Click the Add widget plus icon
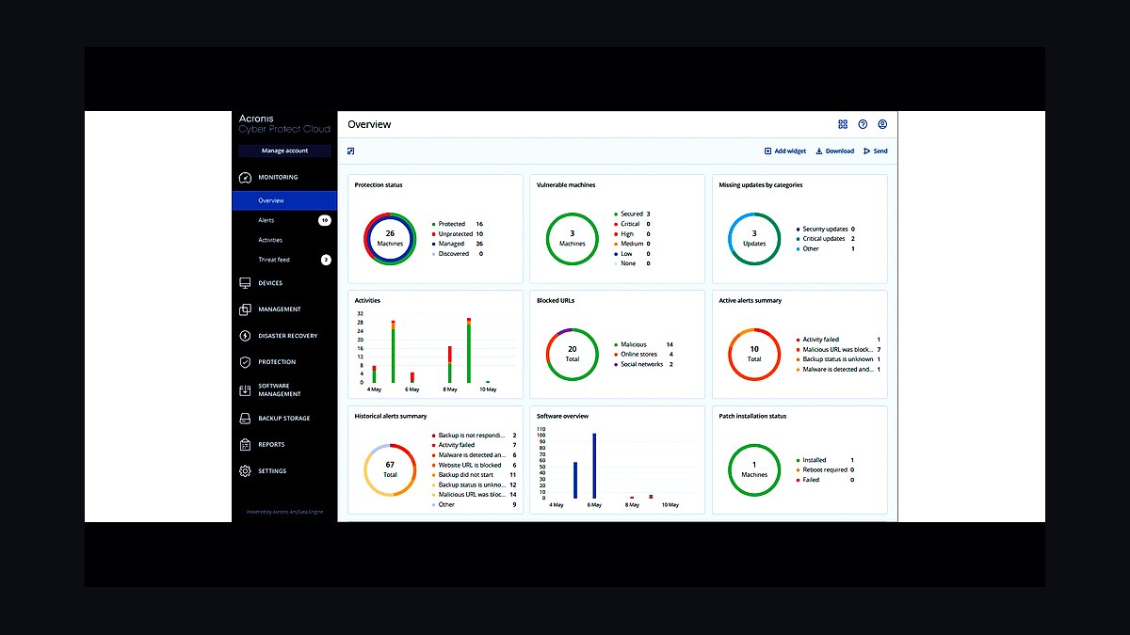Image resolution: width=1130 pixels, height=635 pixels. [x=767, y=151]
